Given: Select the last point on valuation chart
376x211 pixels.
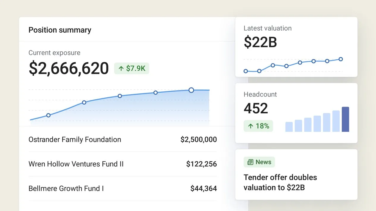Looking at the screenshot, I should pyautogui.click(x=341, y=59).
